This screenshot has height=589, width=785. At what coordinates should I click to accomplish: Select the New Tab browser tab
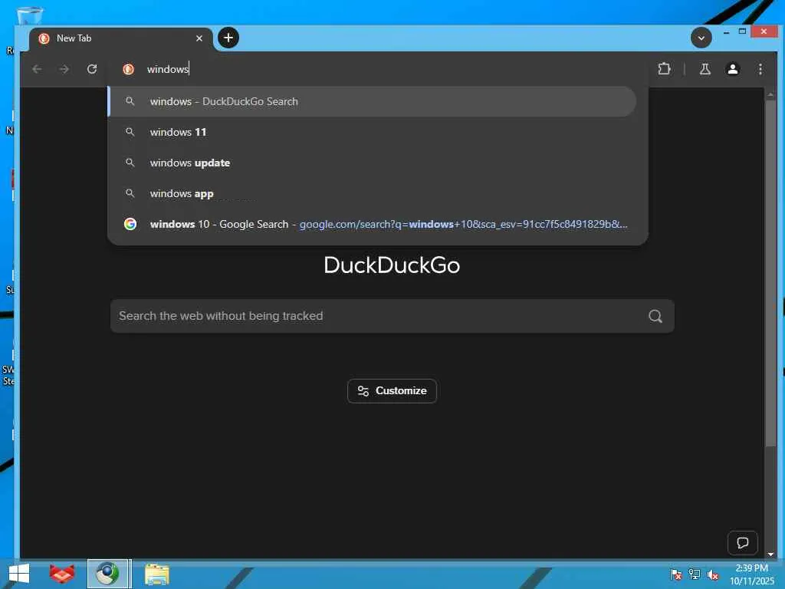click(x=120, y=38)
